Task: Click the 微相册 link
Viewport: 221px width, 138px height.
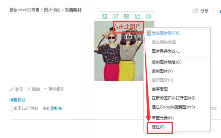Action: pos(57,109)
